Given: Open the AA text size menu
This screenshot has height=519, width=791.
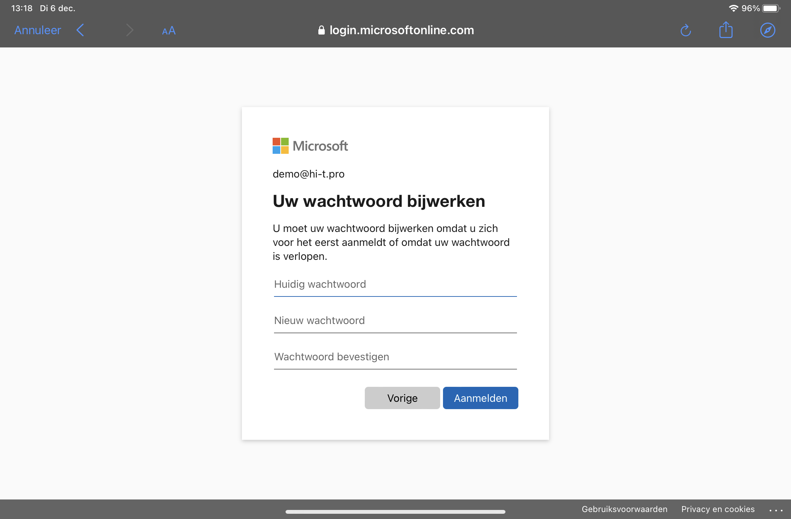Looking at the screenshot, I should pos(169,31).
